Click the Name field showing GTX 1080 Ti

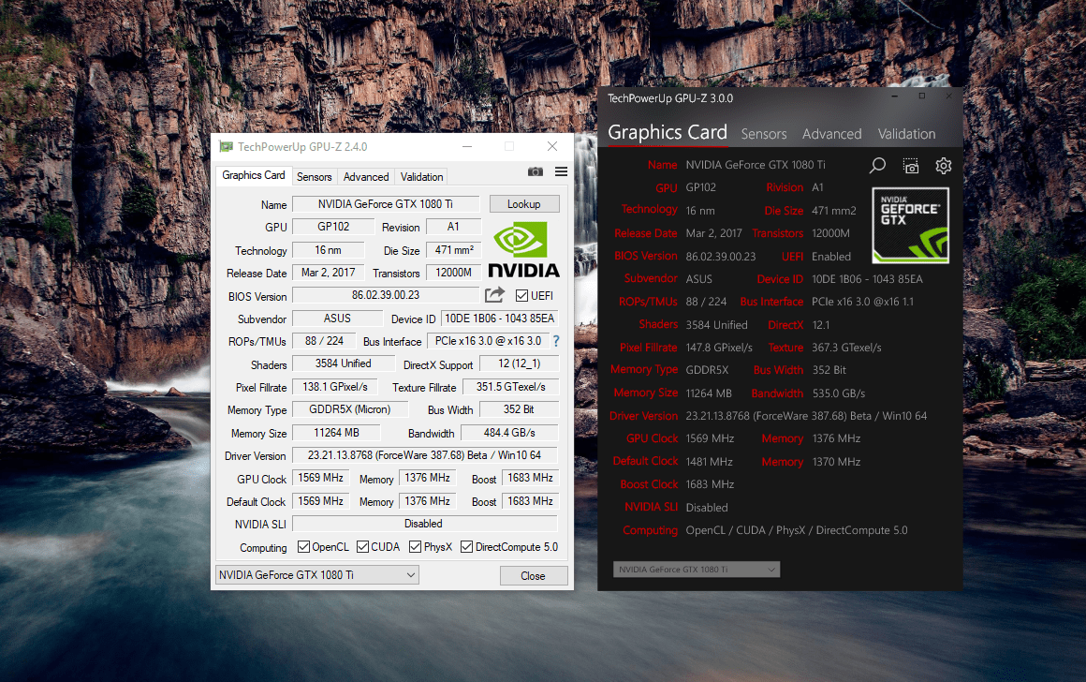386,204
